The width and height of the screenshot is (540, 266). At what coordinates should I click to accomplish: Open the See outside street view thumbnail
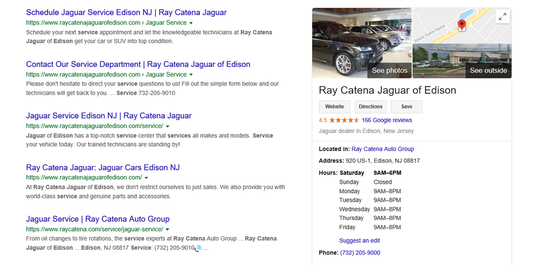point(462,61)
